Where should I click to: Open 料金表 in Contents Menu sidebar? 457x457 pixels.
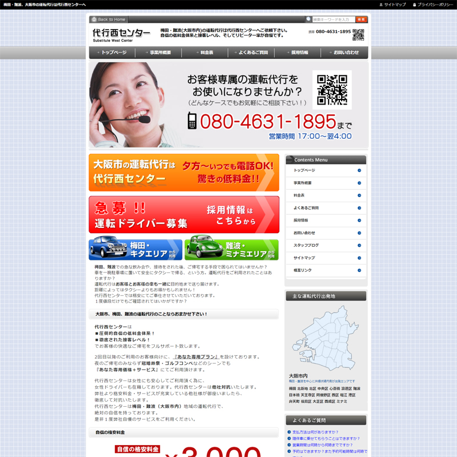pyautogui.click(x=326, y=195)
